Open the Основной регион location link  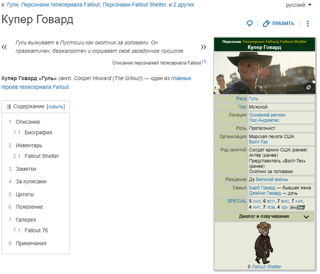pyautogui.click(x=267, y=115)
